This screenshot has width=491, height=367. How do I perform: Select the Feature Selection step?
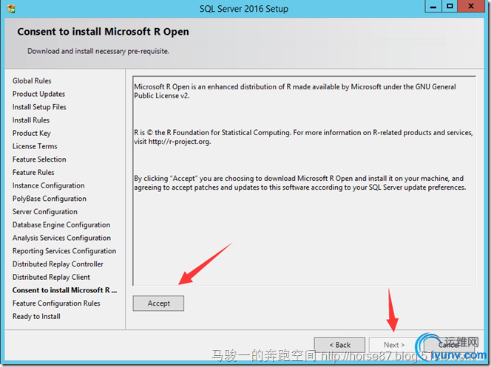pos(39,160)
